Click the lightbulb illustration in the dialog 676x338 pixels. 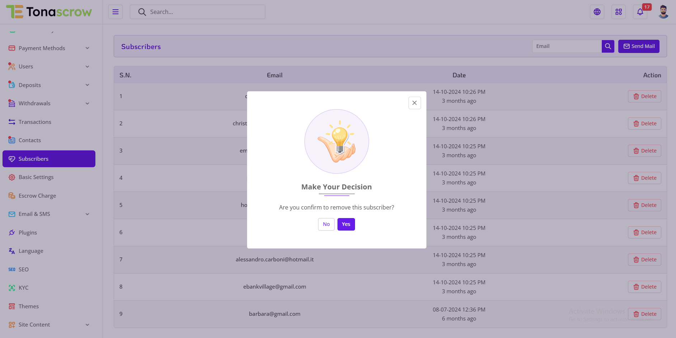336,141
